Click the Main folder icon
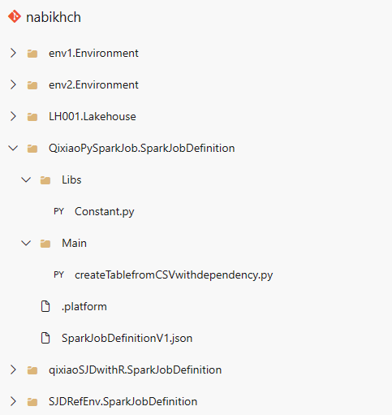This screenshot has width=392, height=415. pyautogui.click(x=45, y=244)
